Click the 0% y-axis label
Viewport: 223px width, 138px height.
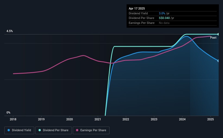[8, 112]
